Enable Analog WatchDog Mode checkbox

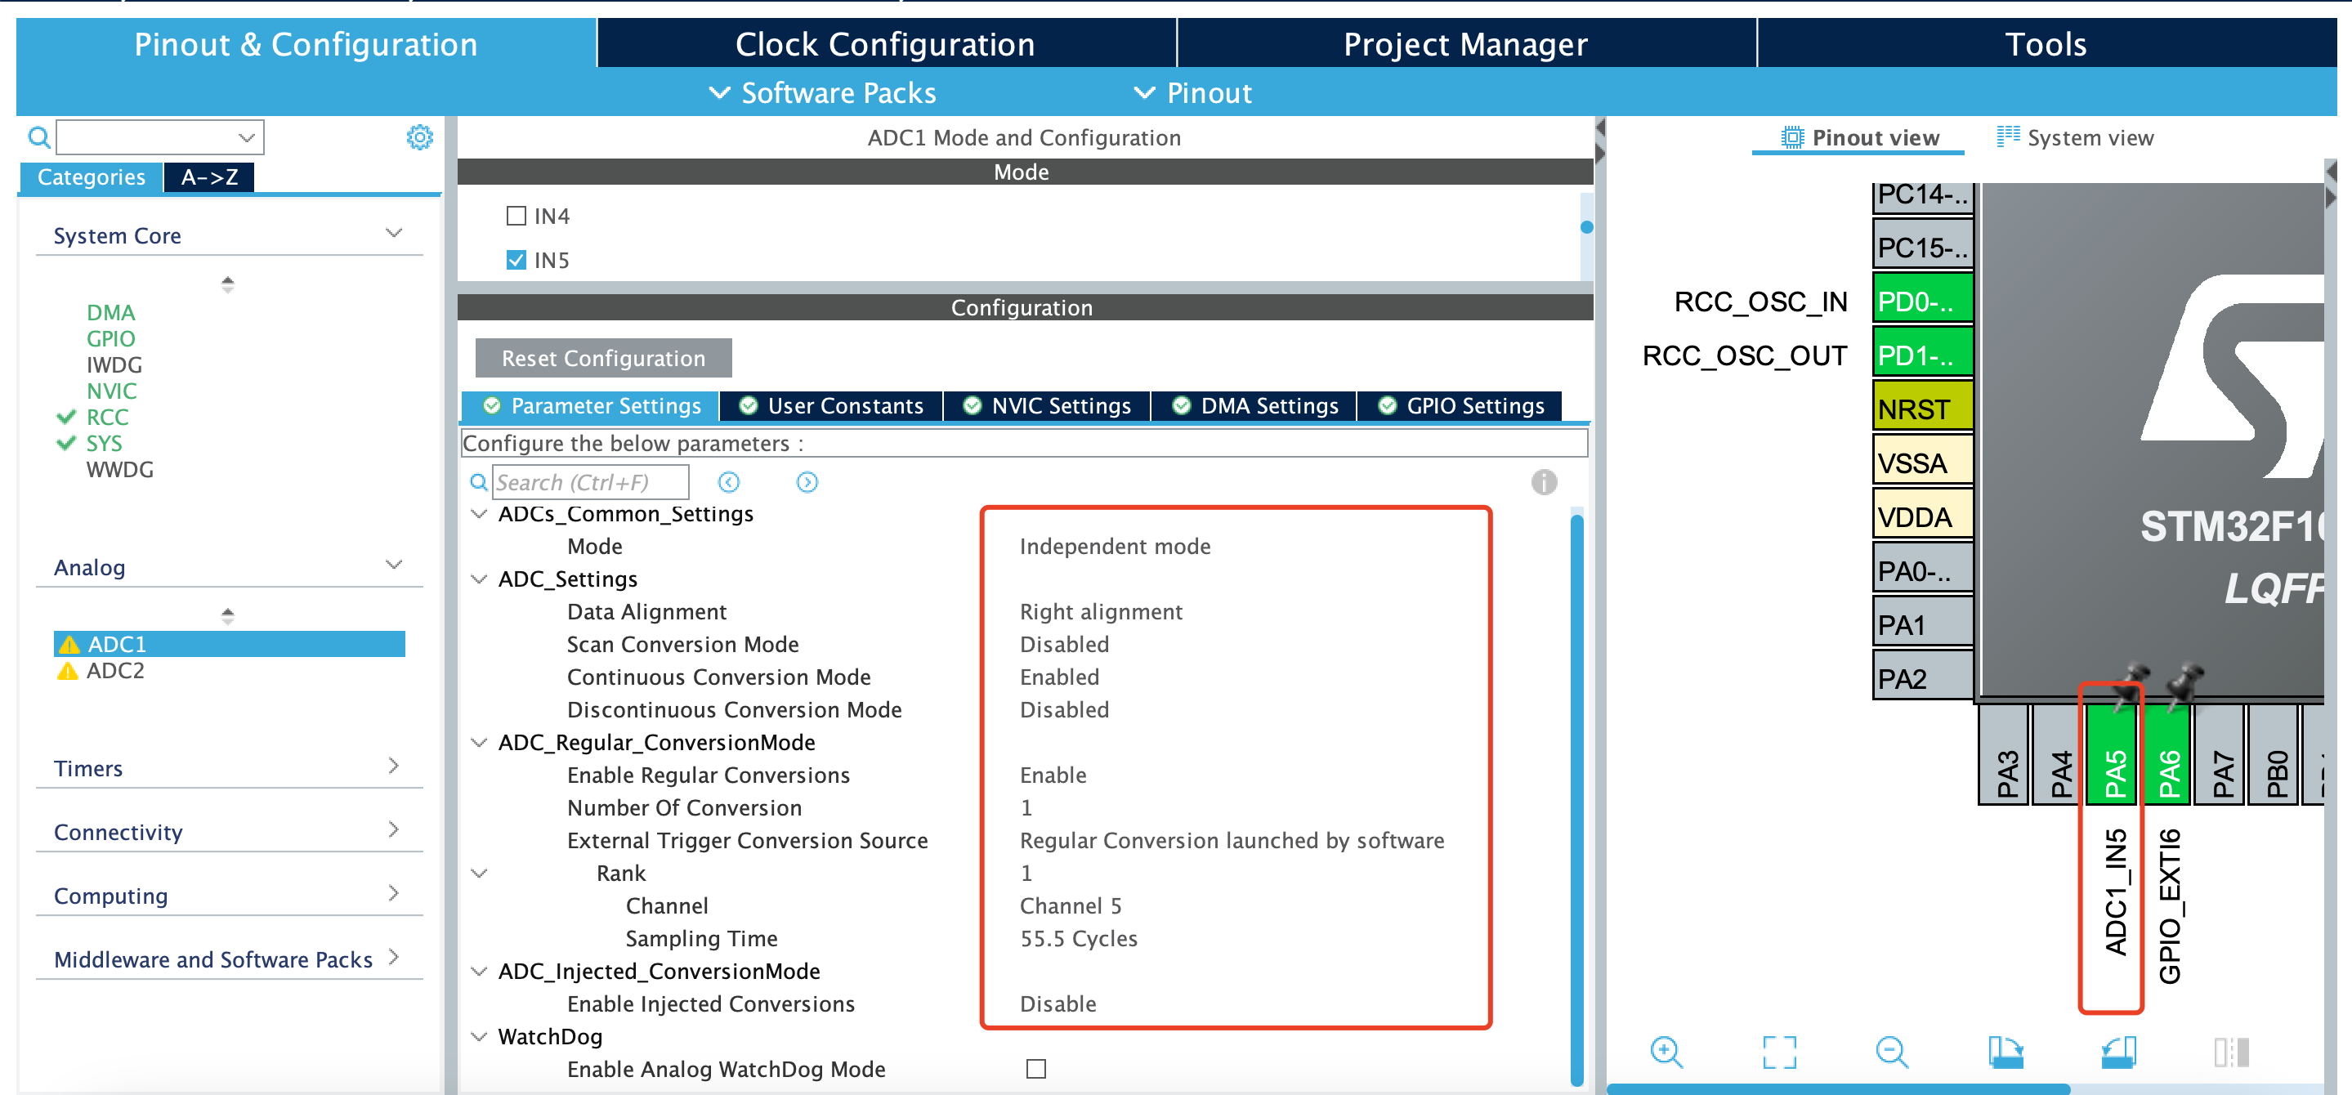point(1035,1069)
